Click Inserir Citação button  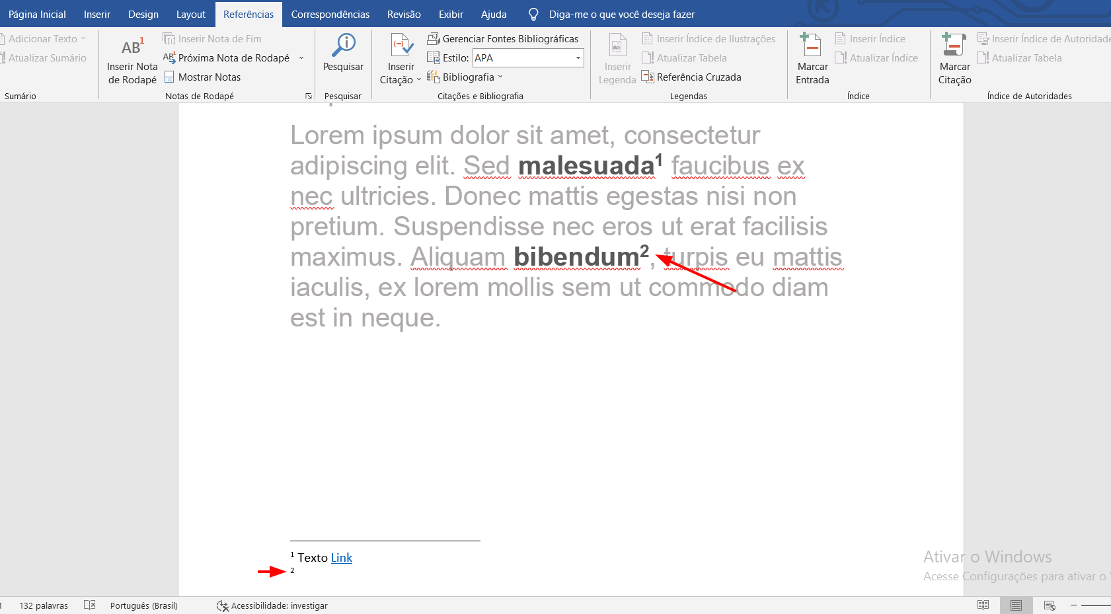click(x=401, y=59)
